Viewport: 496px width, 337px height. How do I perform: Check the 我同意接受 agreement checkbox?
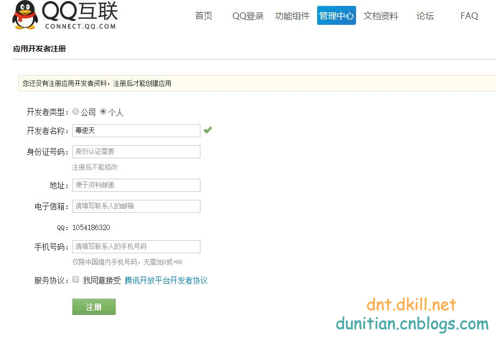tap(76, 280)
